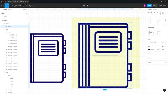Open the community globe icon

click(x=5, y=2)
